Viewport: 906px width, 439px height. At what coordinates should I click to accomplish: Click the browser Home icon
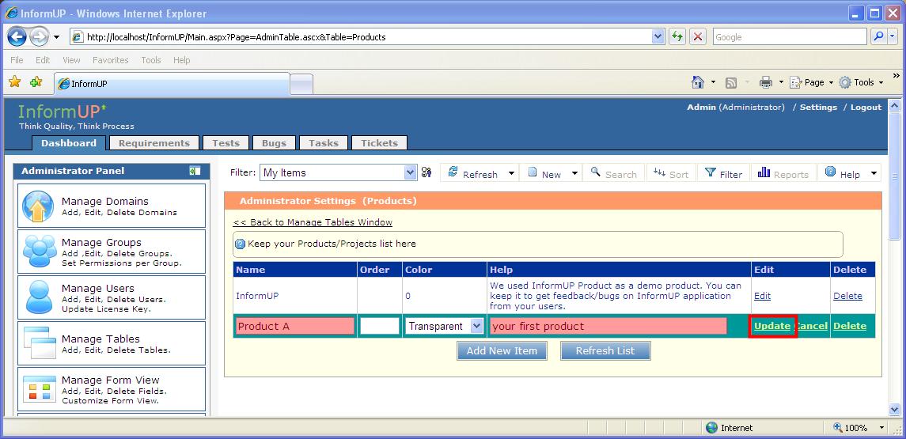pyautogui.click(x=697, y=82)
